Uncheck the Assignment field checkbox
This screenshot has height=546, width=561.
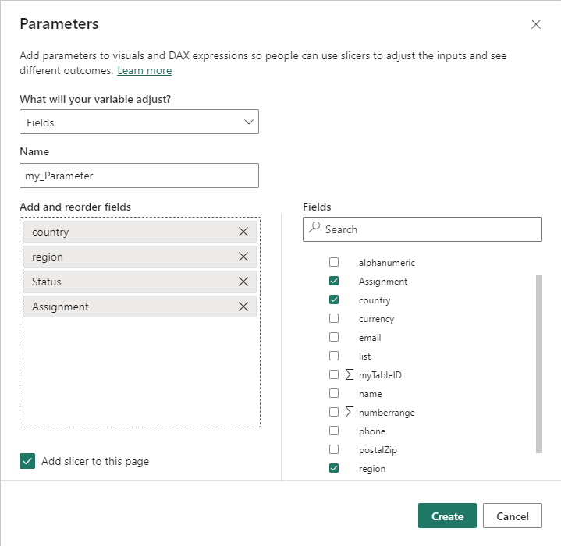pos(334,282)
